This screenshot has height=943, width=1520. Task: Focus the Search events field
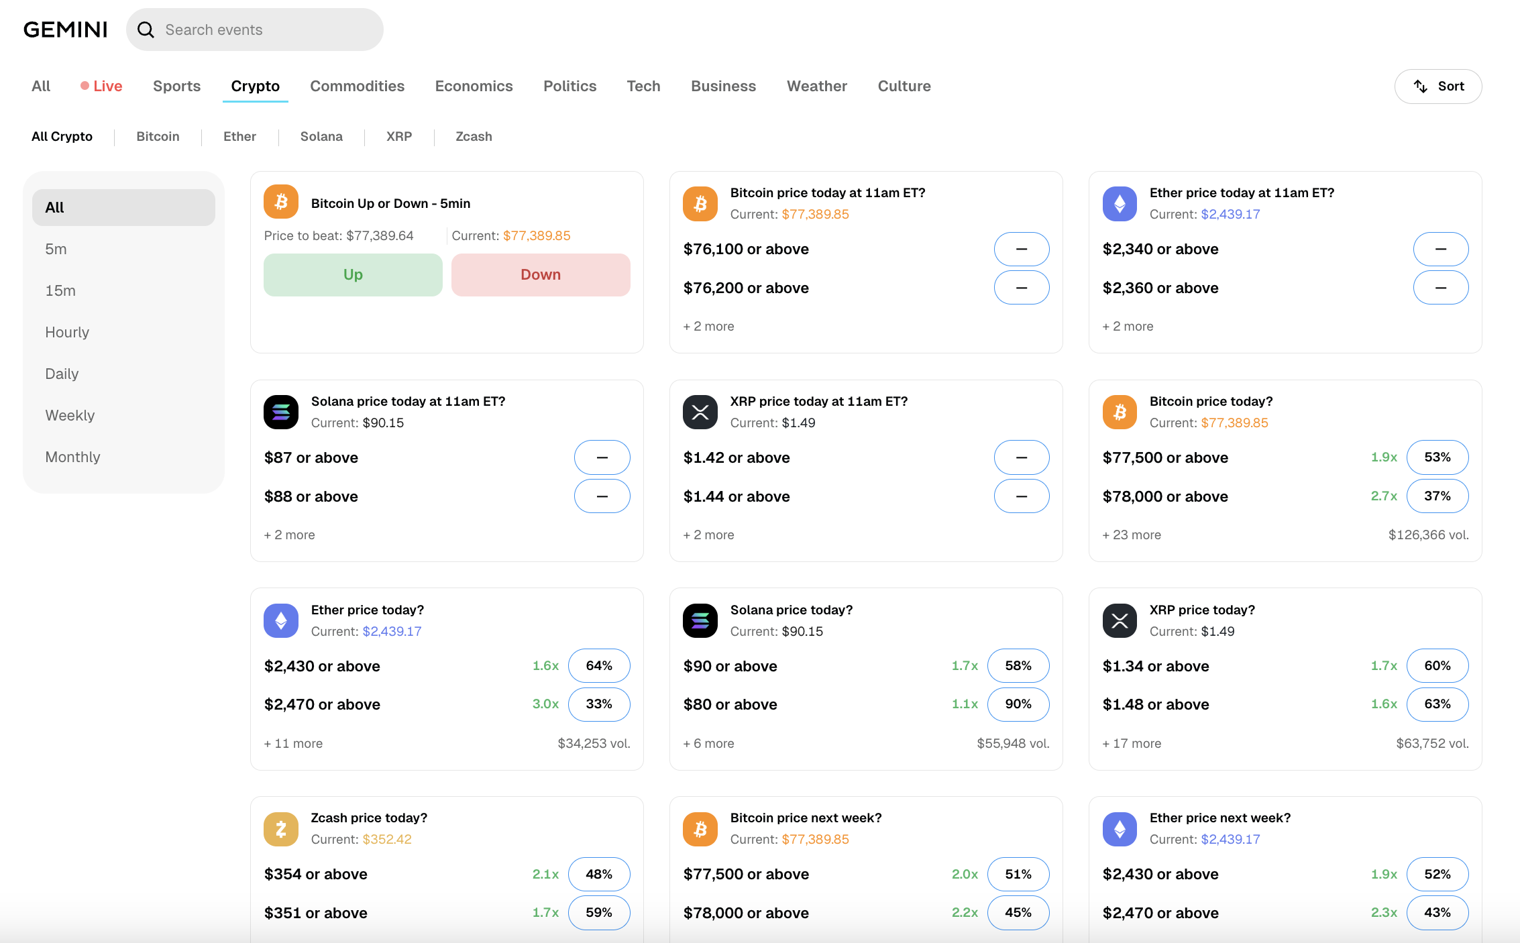click(x=255, y=30)
